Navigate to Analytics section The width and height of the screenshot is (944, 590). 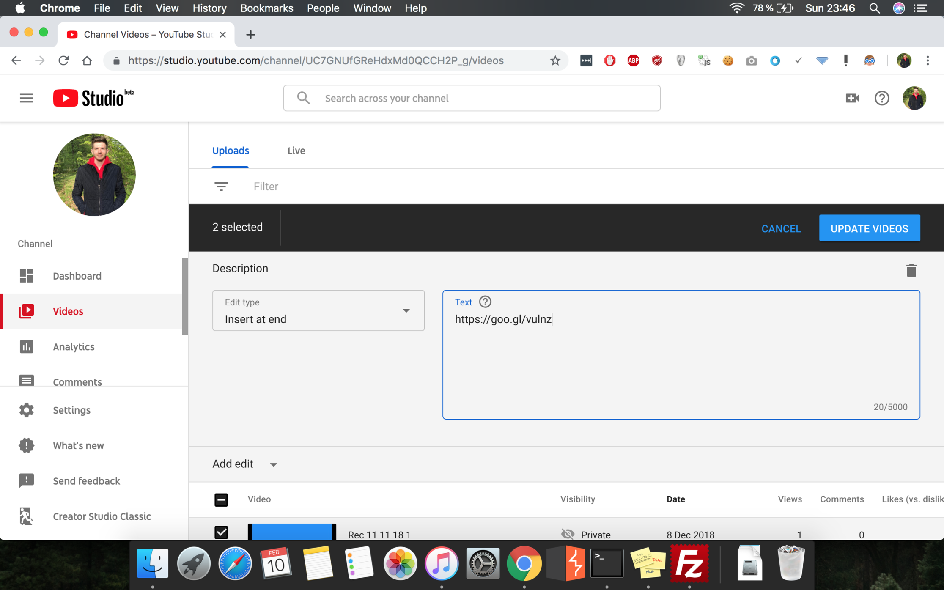click(73, 347)
